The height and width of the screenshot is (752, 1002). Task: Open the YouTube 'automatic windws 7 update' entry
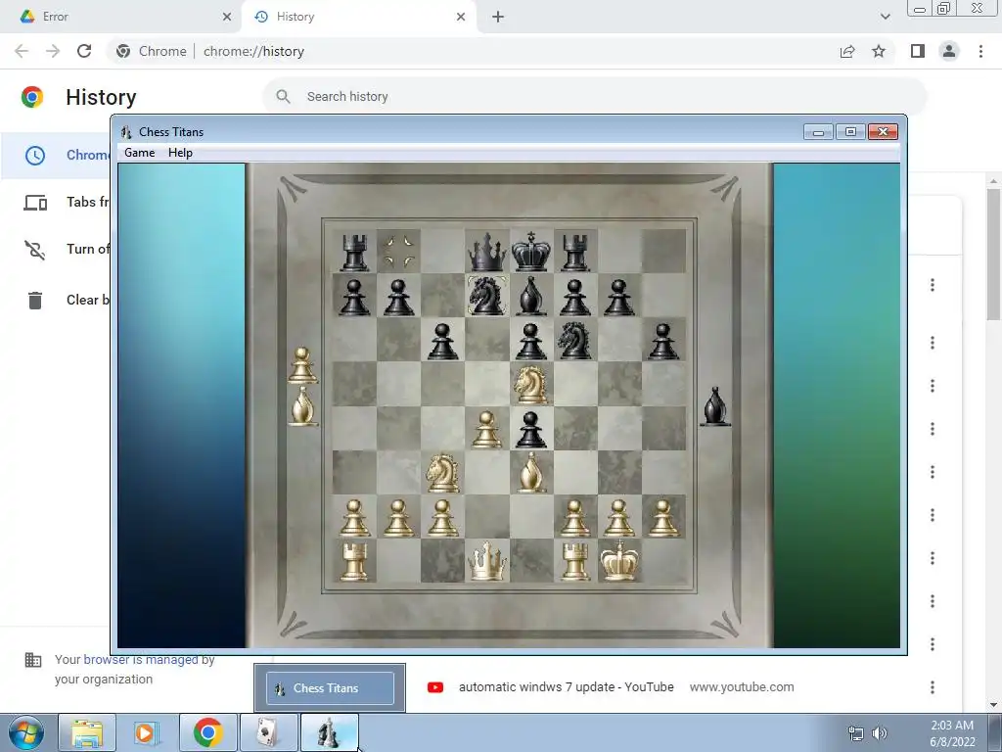(567, 686)
